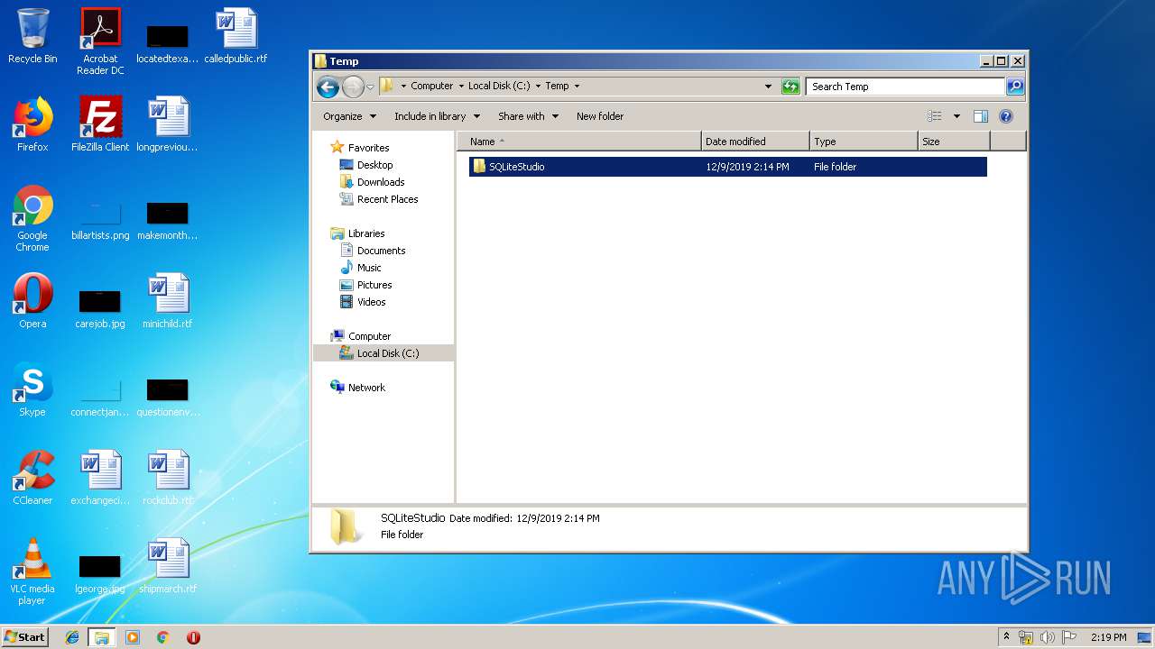Select Local Disk (C:) in navigation pane
Screen dimensions: 1155x649
pyautogui.click(x=383, y=353)
